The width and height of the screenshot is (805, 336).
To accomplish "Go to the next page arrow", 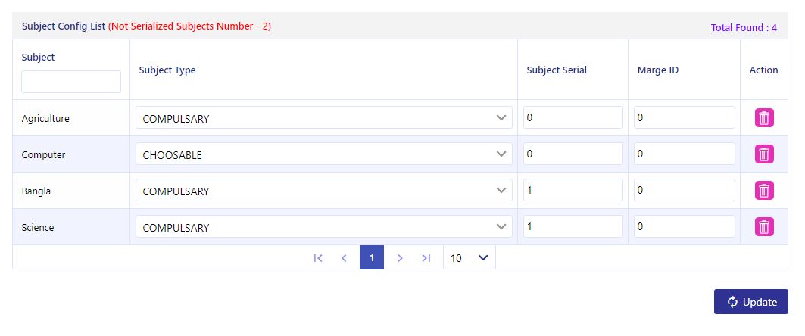I will tap(400, 258).
